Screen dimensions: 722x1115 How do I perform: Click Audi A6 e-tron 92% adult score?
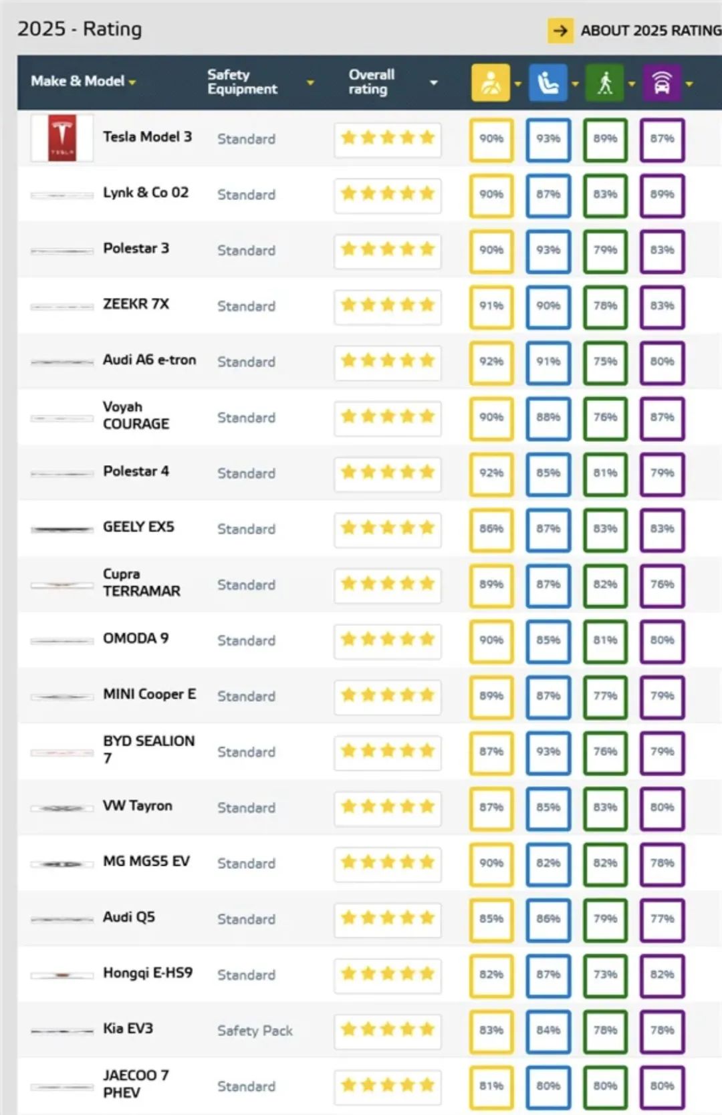[491, 362]
